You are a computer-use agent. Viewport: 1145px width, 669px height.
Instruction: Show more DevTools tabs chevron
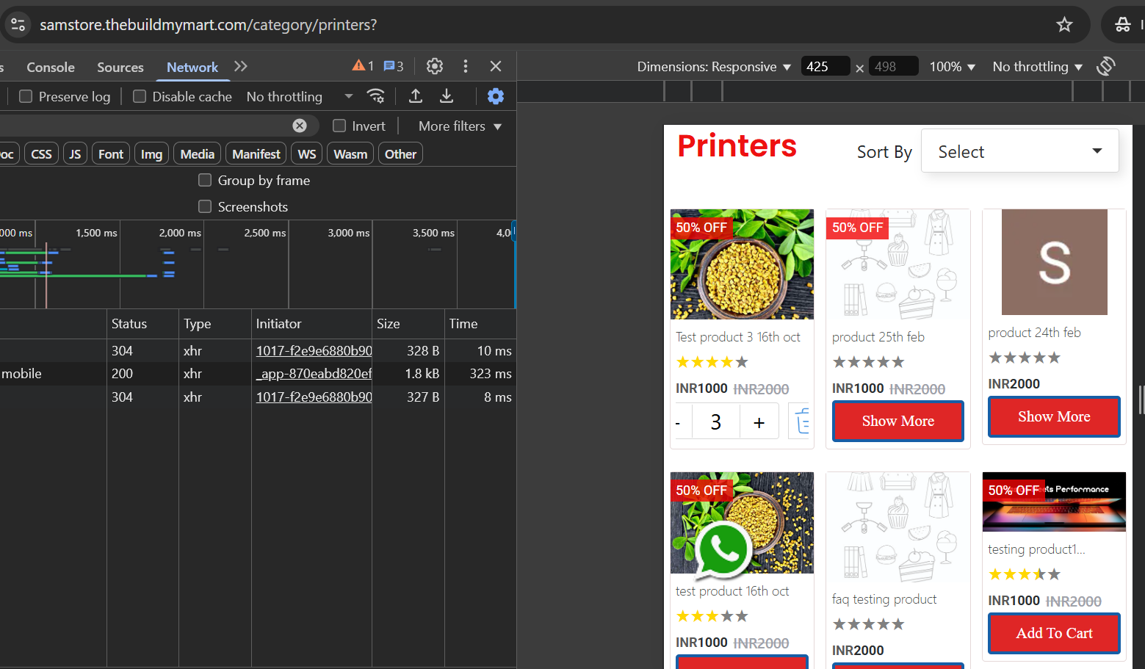tap(240, 67)
